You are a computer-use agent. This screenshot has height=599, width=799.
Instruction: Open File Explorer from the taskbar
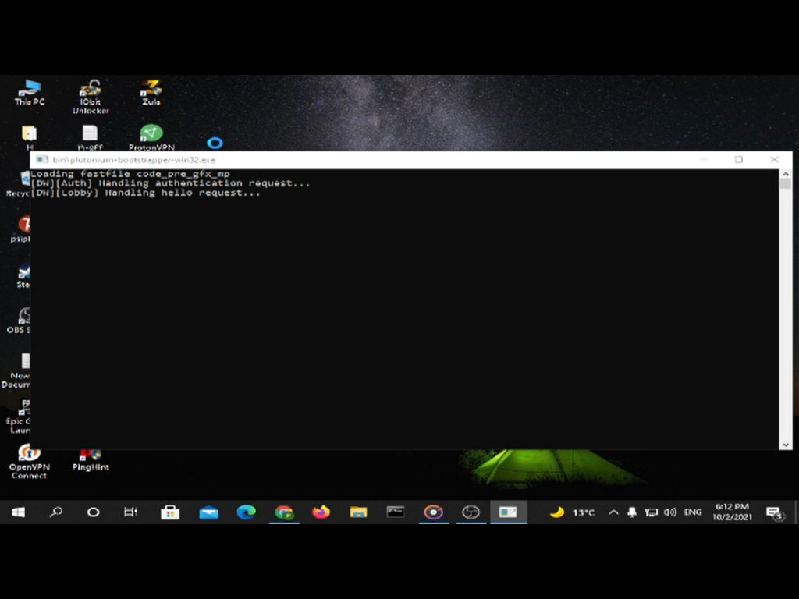358,512
